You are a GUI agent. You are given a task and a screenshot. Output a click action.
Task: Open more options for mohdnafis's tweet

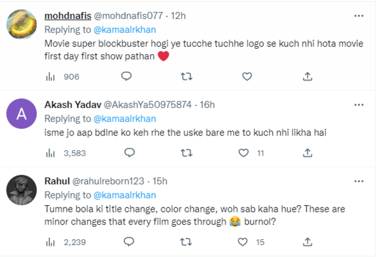[x=359, y=16]
